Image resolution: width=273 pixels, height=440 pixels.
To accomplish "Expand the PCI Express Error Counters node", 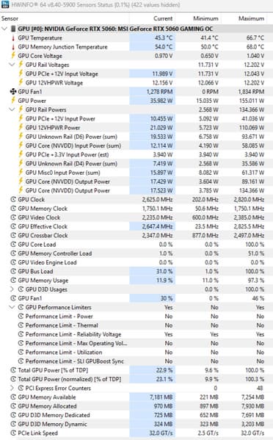I will (12, 388).
